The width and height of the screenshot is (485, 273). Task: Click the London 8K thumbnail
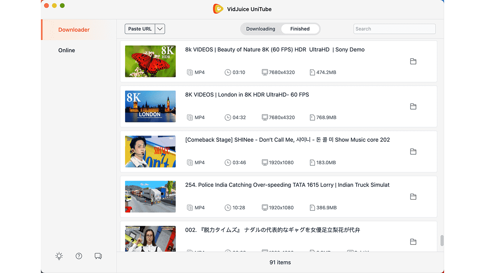tap(150, 107)
